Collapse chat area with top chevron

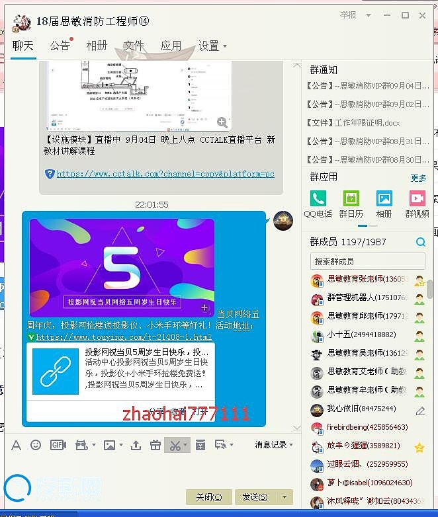pyautogui.click(x=296, y=65)
